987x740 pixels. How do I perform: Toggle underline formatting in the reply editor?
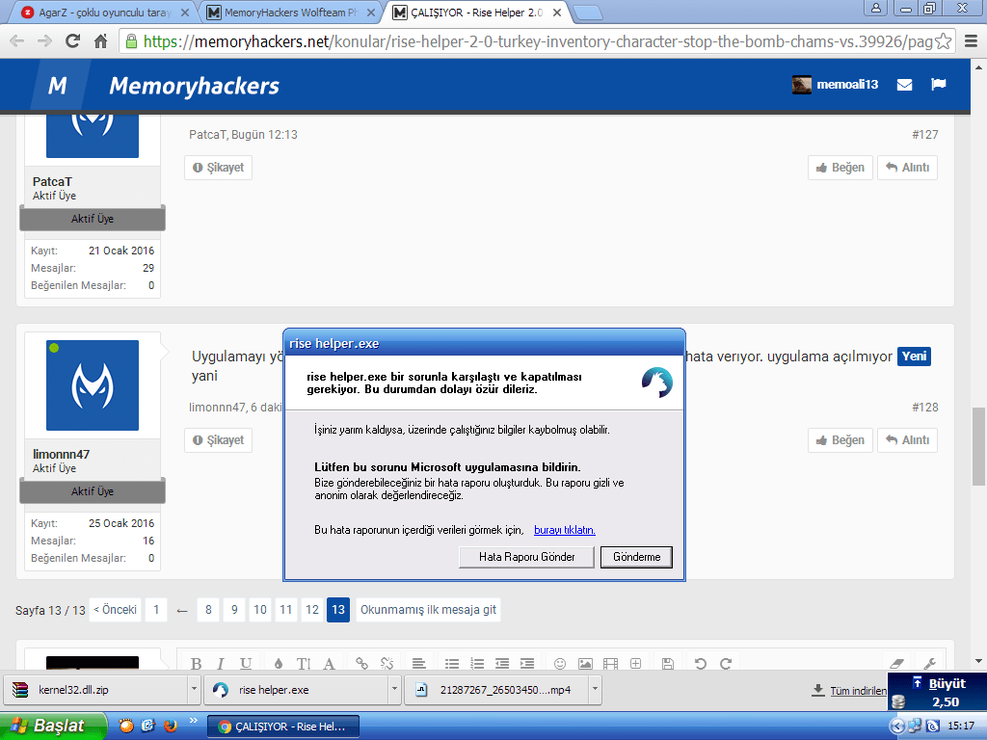[x=246, y=663]
